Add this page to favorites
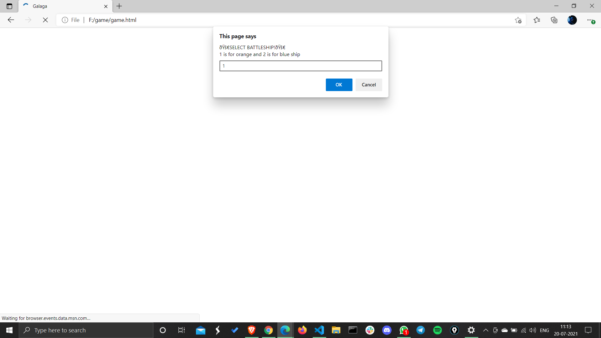601x338 pixels. click(x=518, y=20)
